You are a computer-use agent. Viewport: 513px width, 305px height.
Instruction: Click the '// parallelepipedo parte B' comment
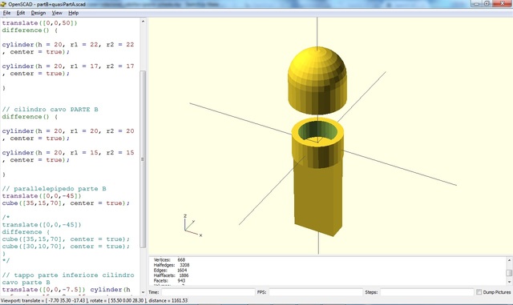pyautogui.click(x=54, y=189)
